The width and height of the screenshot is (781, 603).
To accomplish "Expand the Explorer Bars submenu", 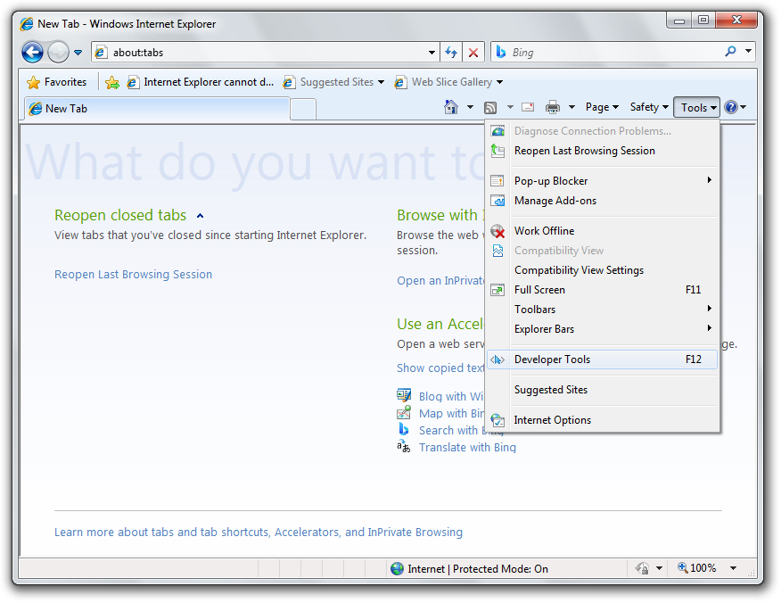I will [602, 329].
